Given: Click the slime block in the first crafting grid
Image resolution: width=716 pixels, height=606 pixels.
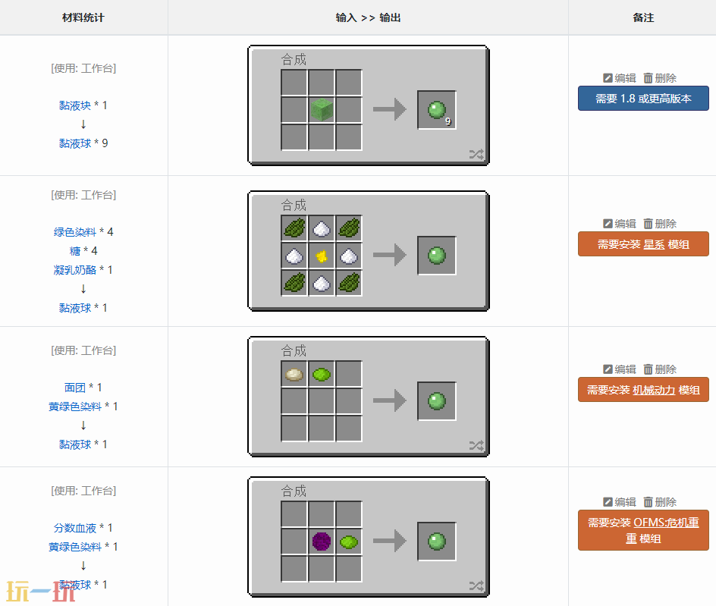Looking at the screenshot, I should [322, 110].
